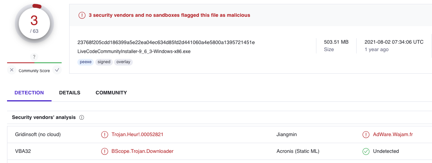432x163 pixels.
Task: Click the community score checkmark upvote icon
Action: (x=57, y=70)
